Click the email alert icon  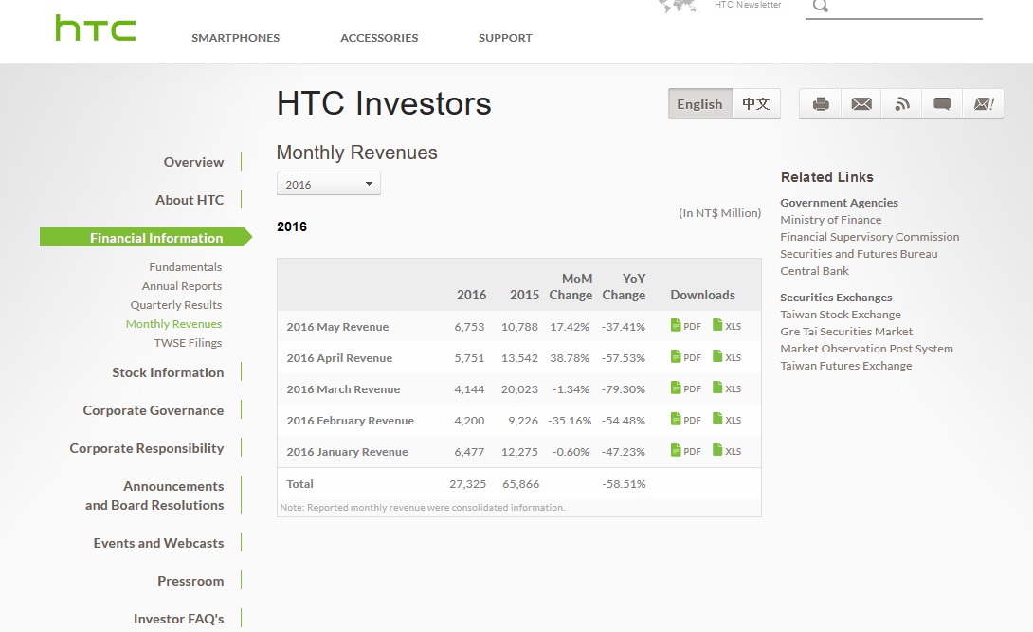pos(983,104)
